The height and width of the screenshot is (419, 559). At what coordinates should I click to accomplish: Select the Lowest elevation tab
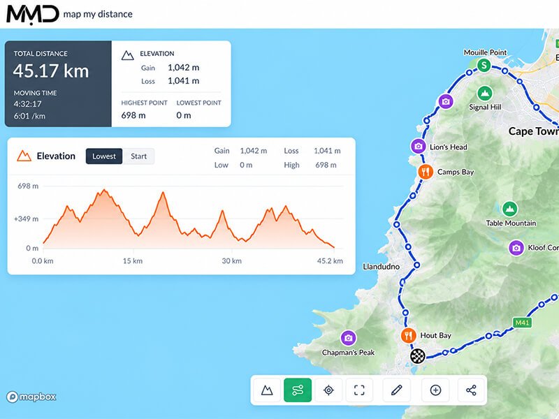pos(103,156)
